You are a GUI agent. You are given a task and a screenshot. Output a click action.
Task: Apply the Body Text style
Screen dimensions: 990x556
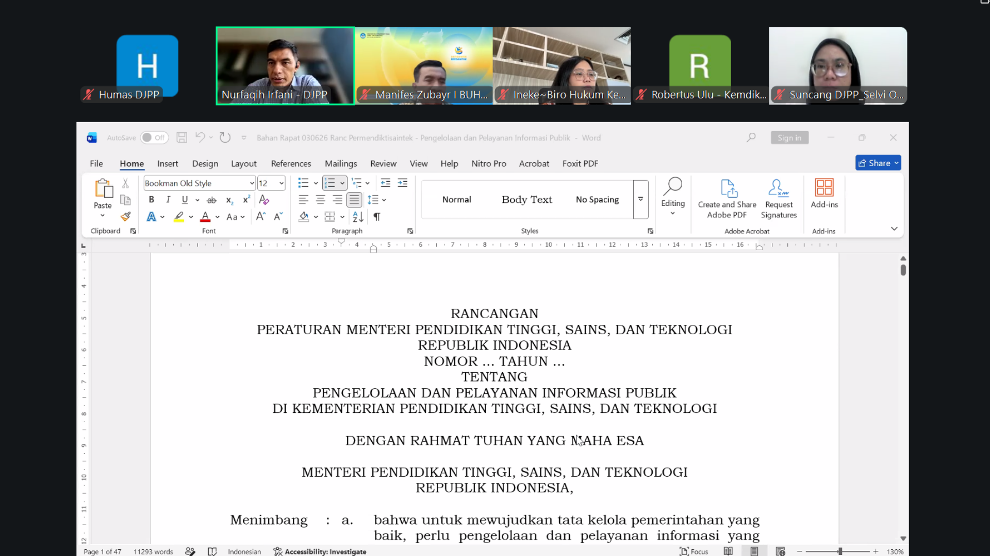coord(526,199)
